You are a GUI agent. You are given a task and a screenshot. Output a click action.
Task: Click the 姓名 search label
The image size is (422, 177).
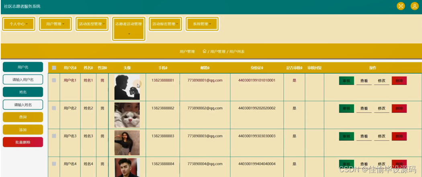(23, 92)
